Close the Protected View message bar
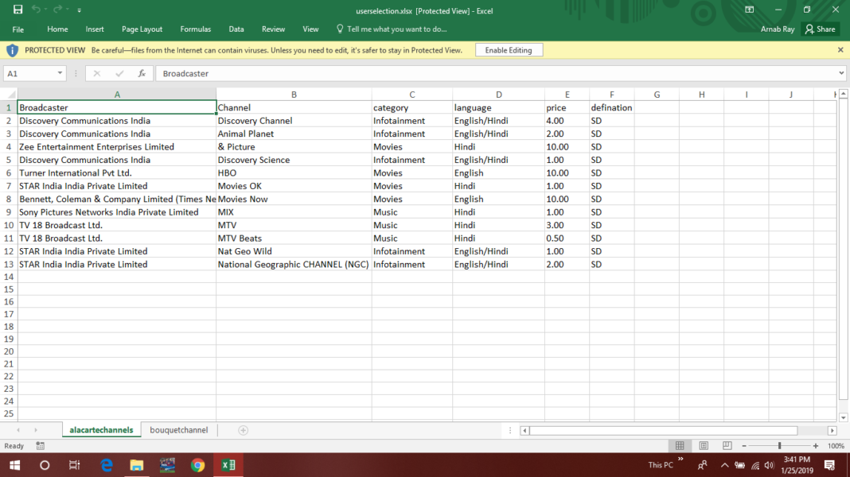The image size is (850, 477). tap(840, 50)
